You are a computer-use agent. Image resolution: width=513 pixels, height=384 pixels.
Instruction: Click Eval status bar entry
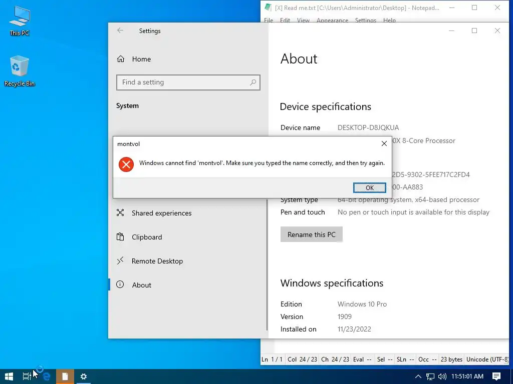click(362, 359)
